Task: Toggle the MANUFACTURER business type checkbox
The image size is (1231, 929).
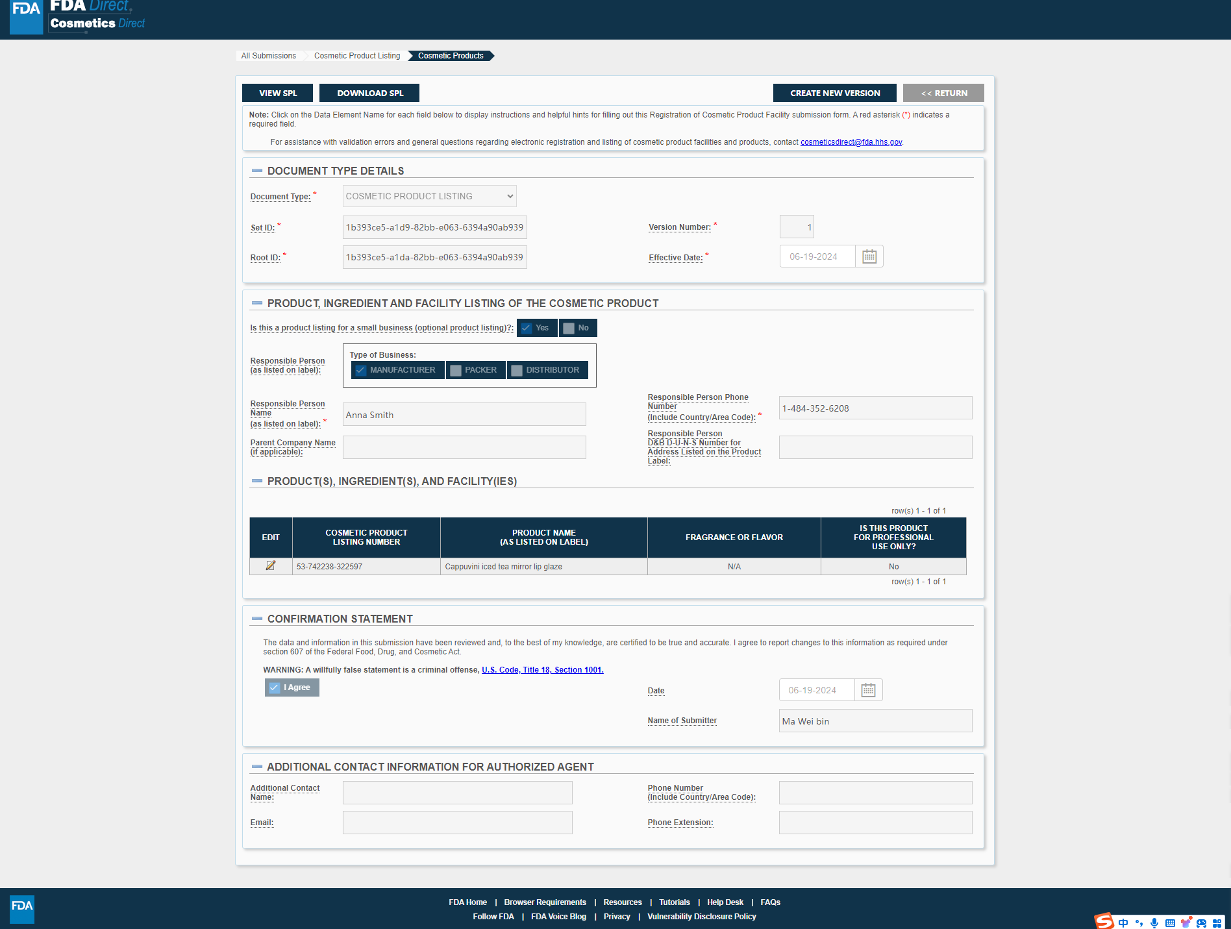Action: click(361, 370)
